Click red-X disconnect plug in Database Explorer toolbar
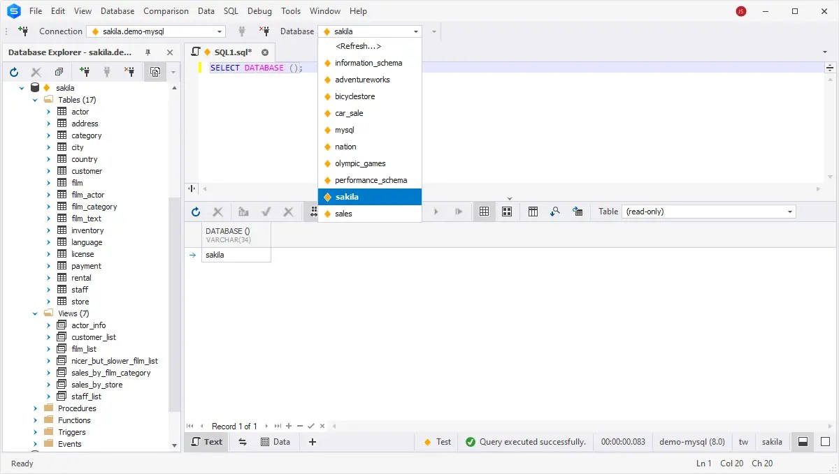The width and height of the screenshot is (839, 474). [130, 72]
